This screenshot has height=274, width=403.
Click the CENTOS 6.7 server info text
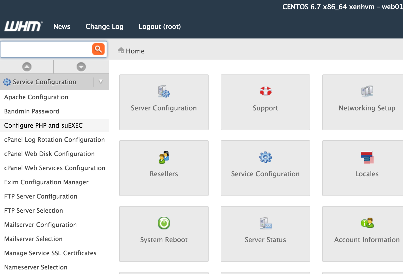(x=343, y=7)
